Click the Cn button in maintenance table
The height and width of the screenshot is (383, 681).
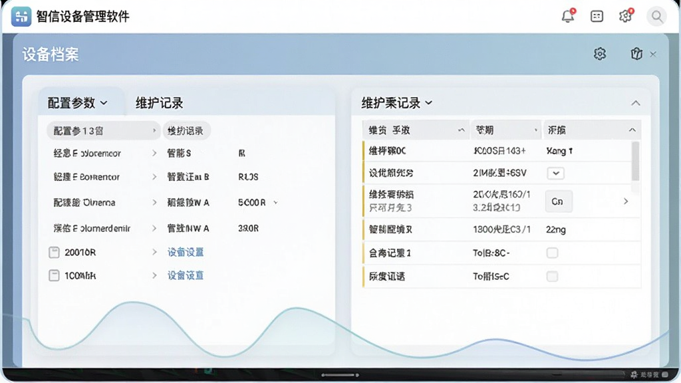point(558,201)
